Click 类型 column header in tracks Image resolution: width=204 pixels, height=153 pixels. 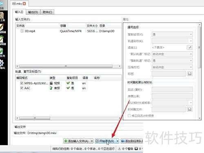[52, 78]
